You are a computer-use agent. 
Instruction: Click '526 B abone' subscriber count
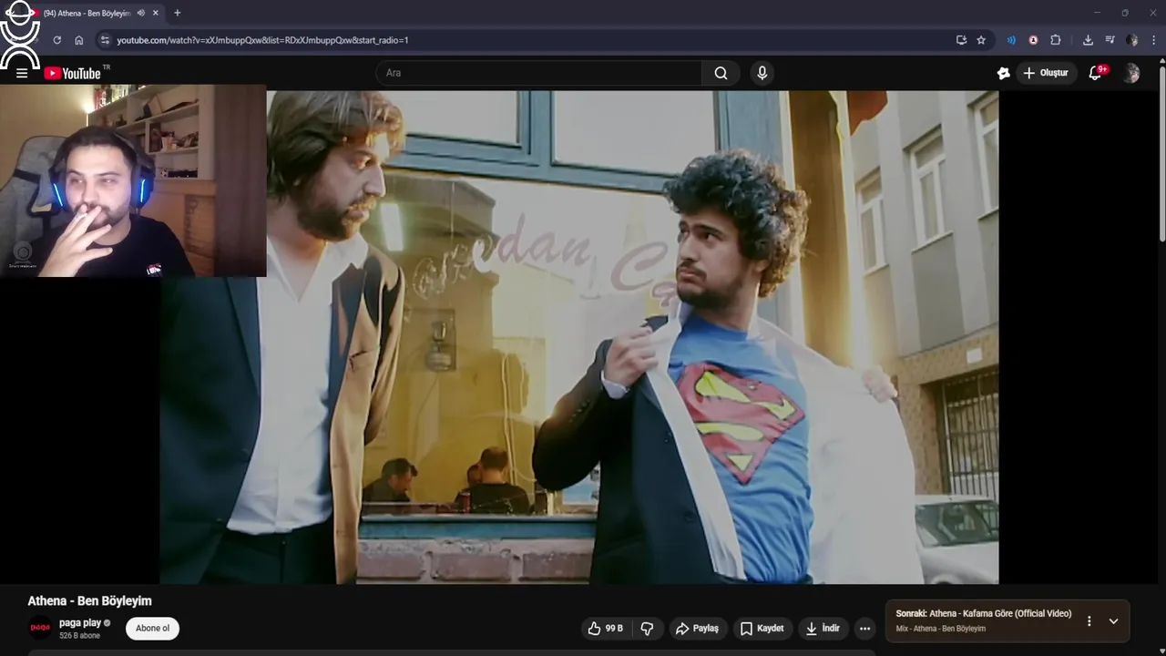[79, 636]
